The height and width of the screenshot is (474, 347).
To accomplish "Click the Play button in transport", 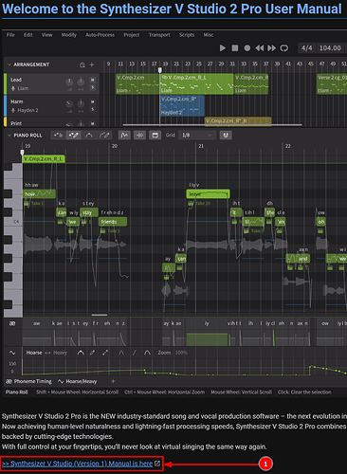I will pyautogui.click(x=223, y=48).
